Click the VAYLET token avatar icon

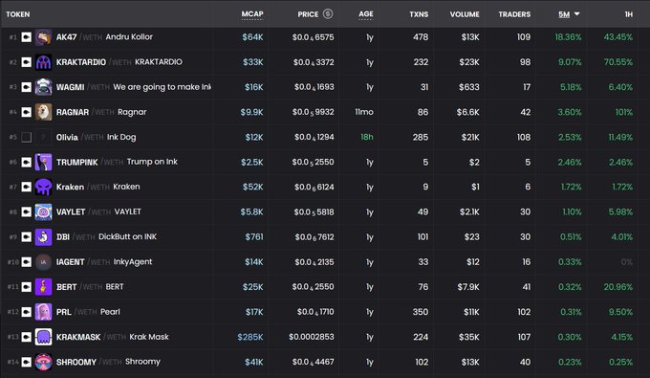coord(44,212)
